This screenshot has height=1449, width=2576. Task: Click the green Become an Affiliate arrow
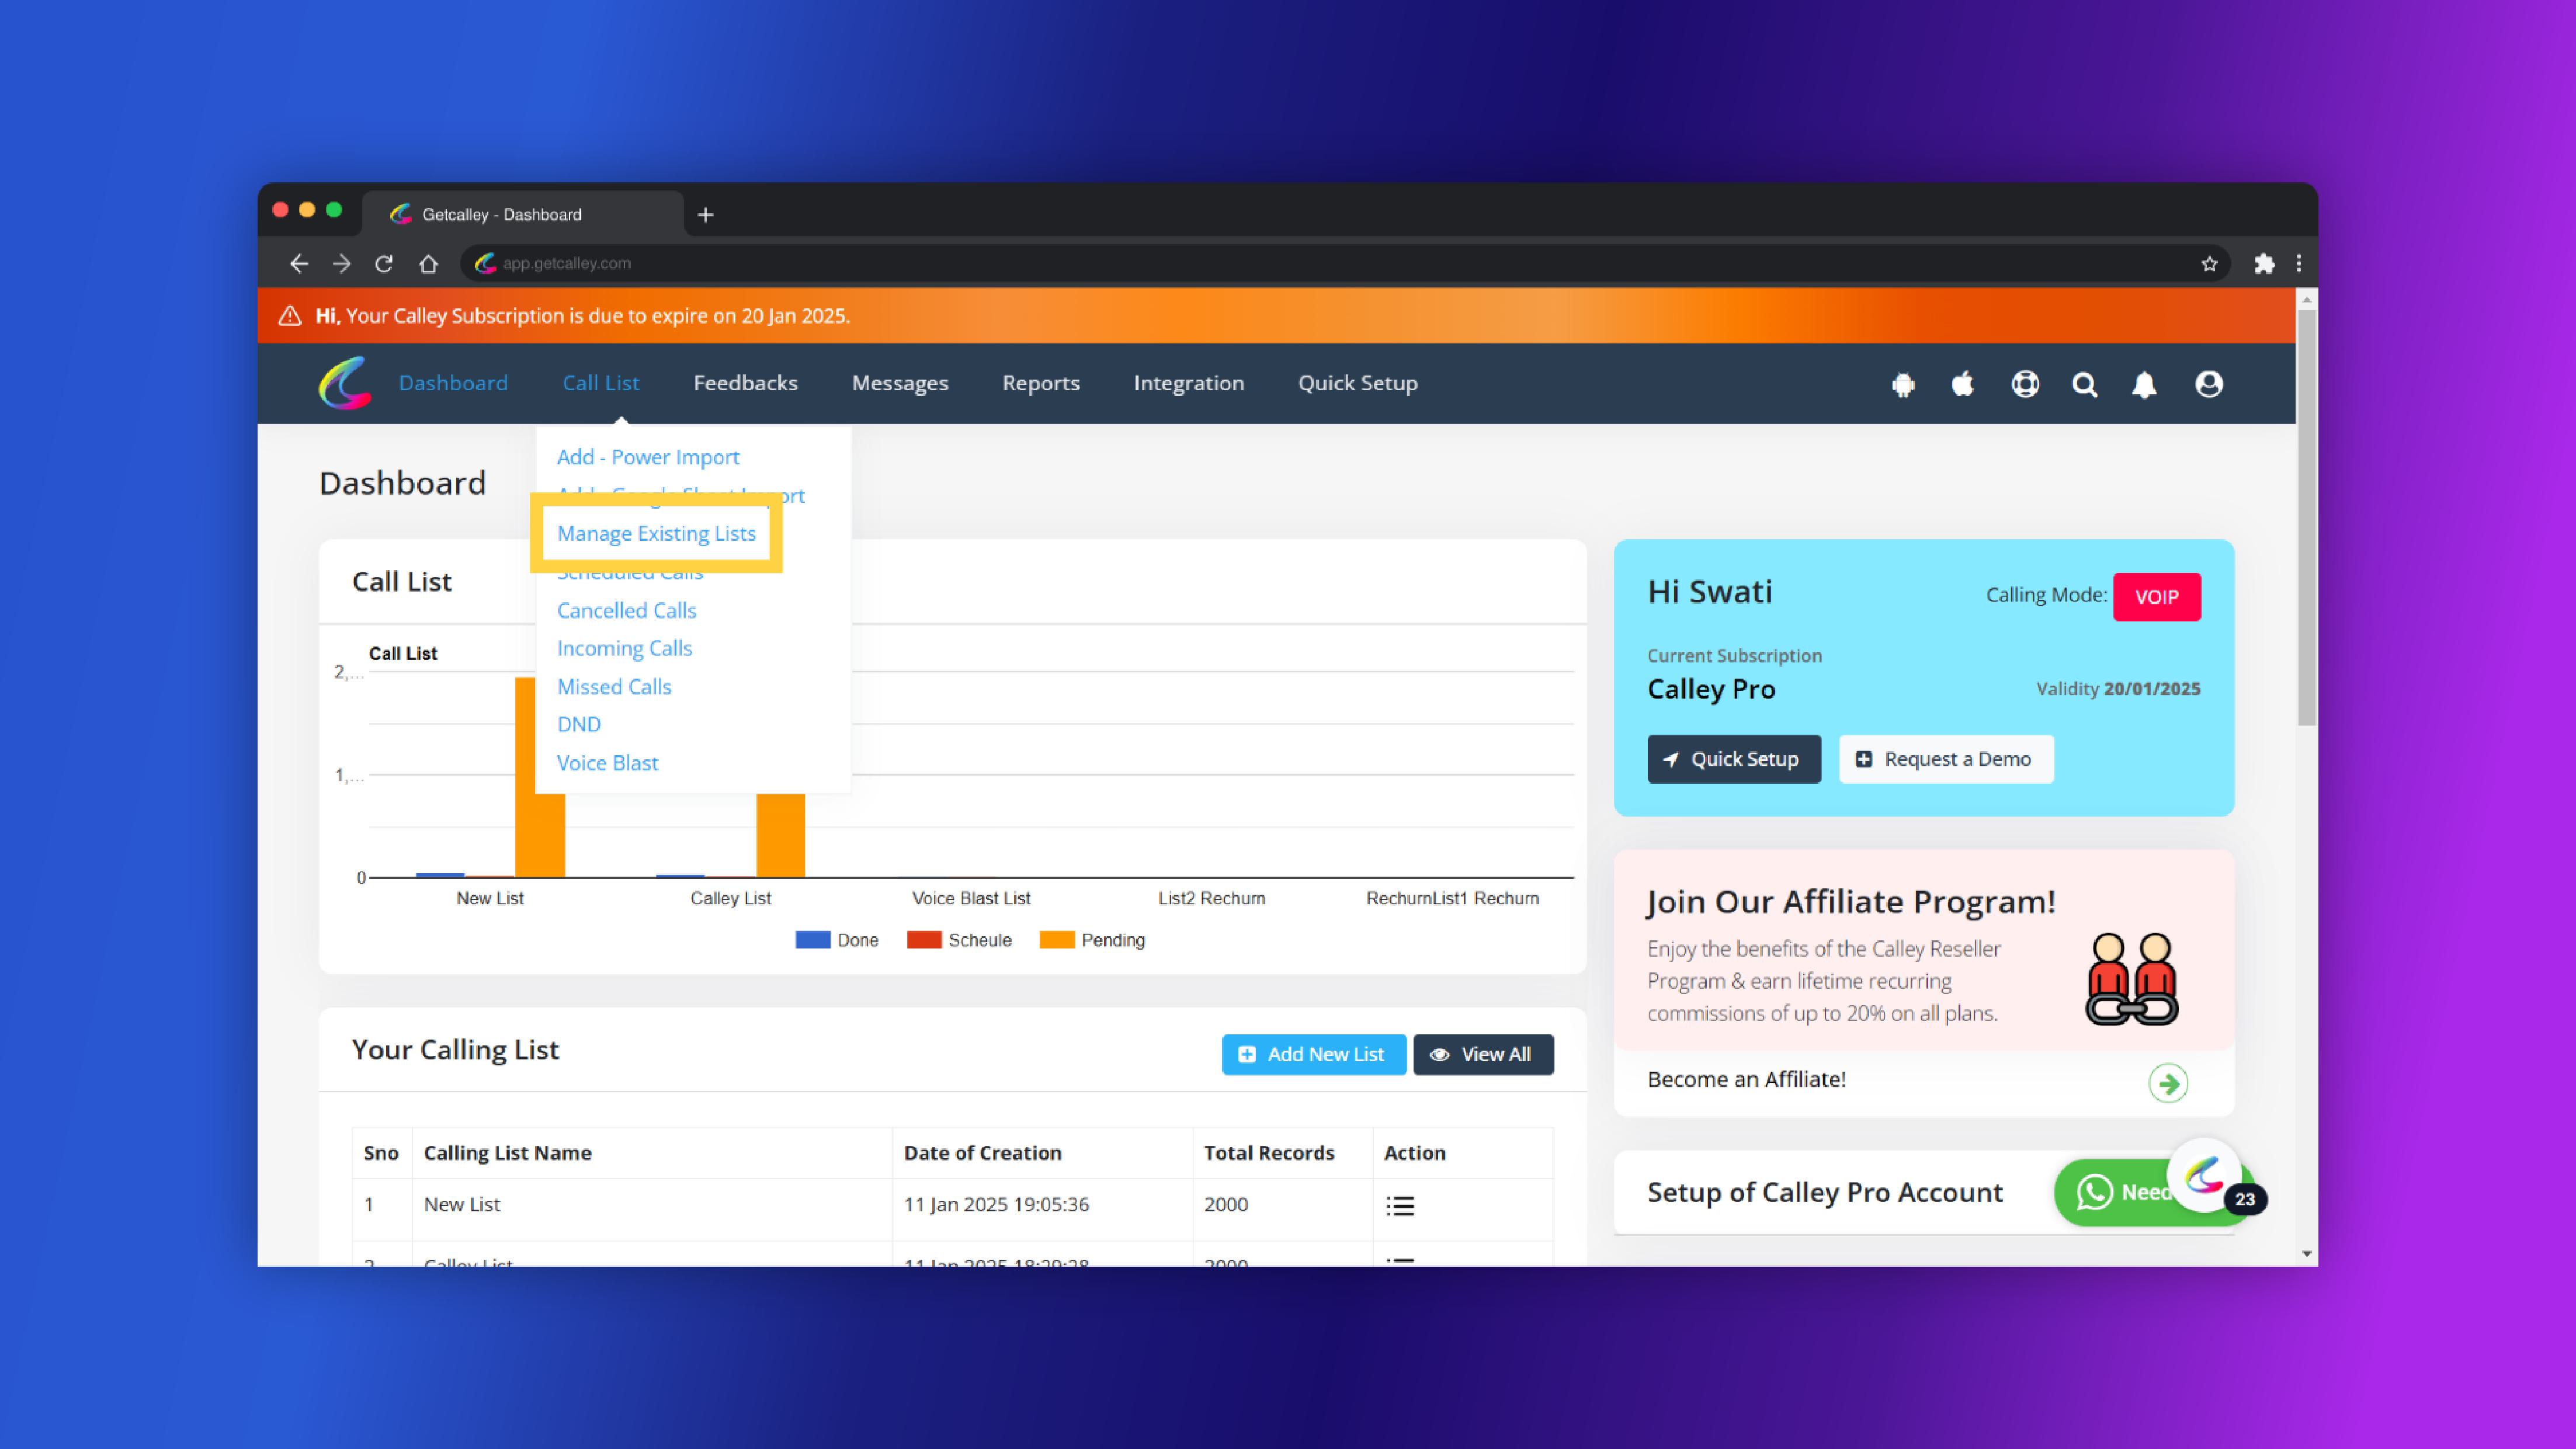click(2168, 1083)
